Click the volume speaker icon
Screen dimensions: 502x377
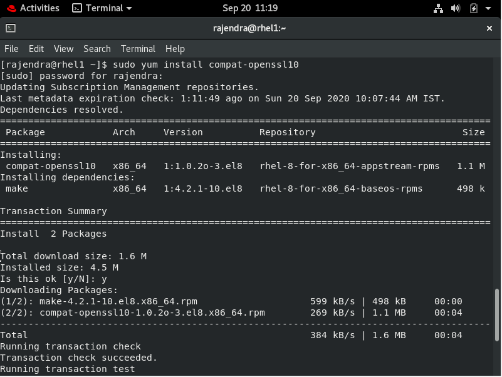[456, 8]
